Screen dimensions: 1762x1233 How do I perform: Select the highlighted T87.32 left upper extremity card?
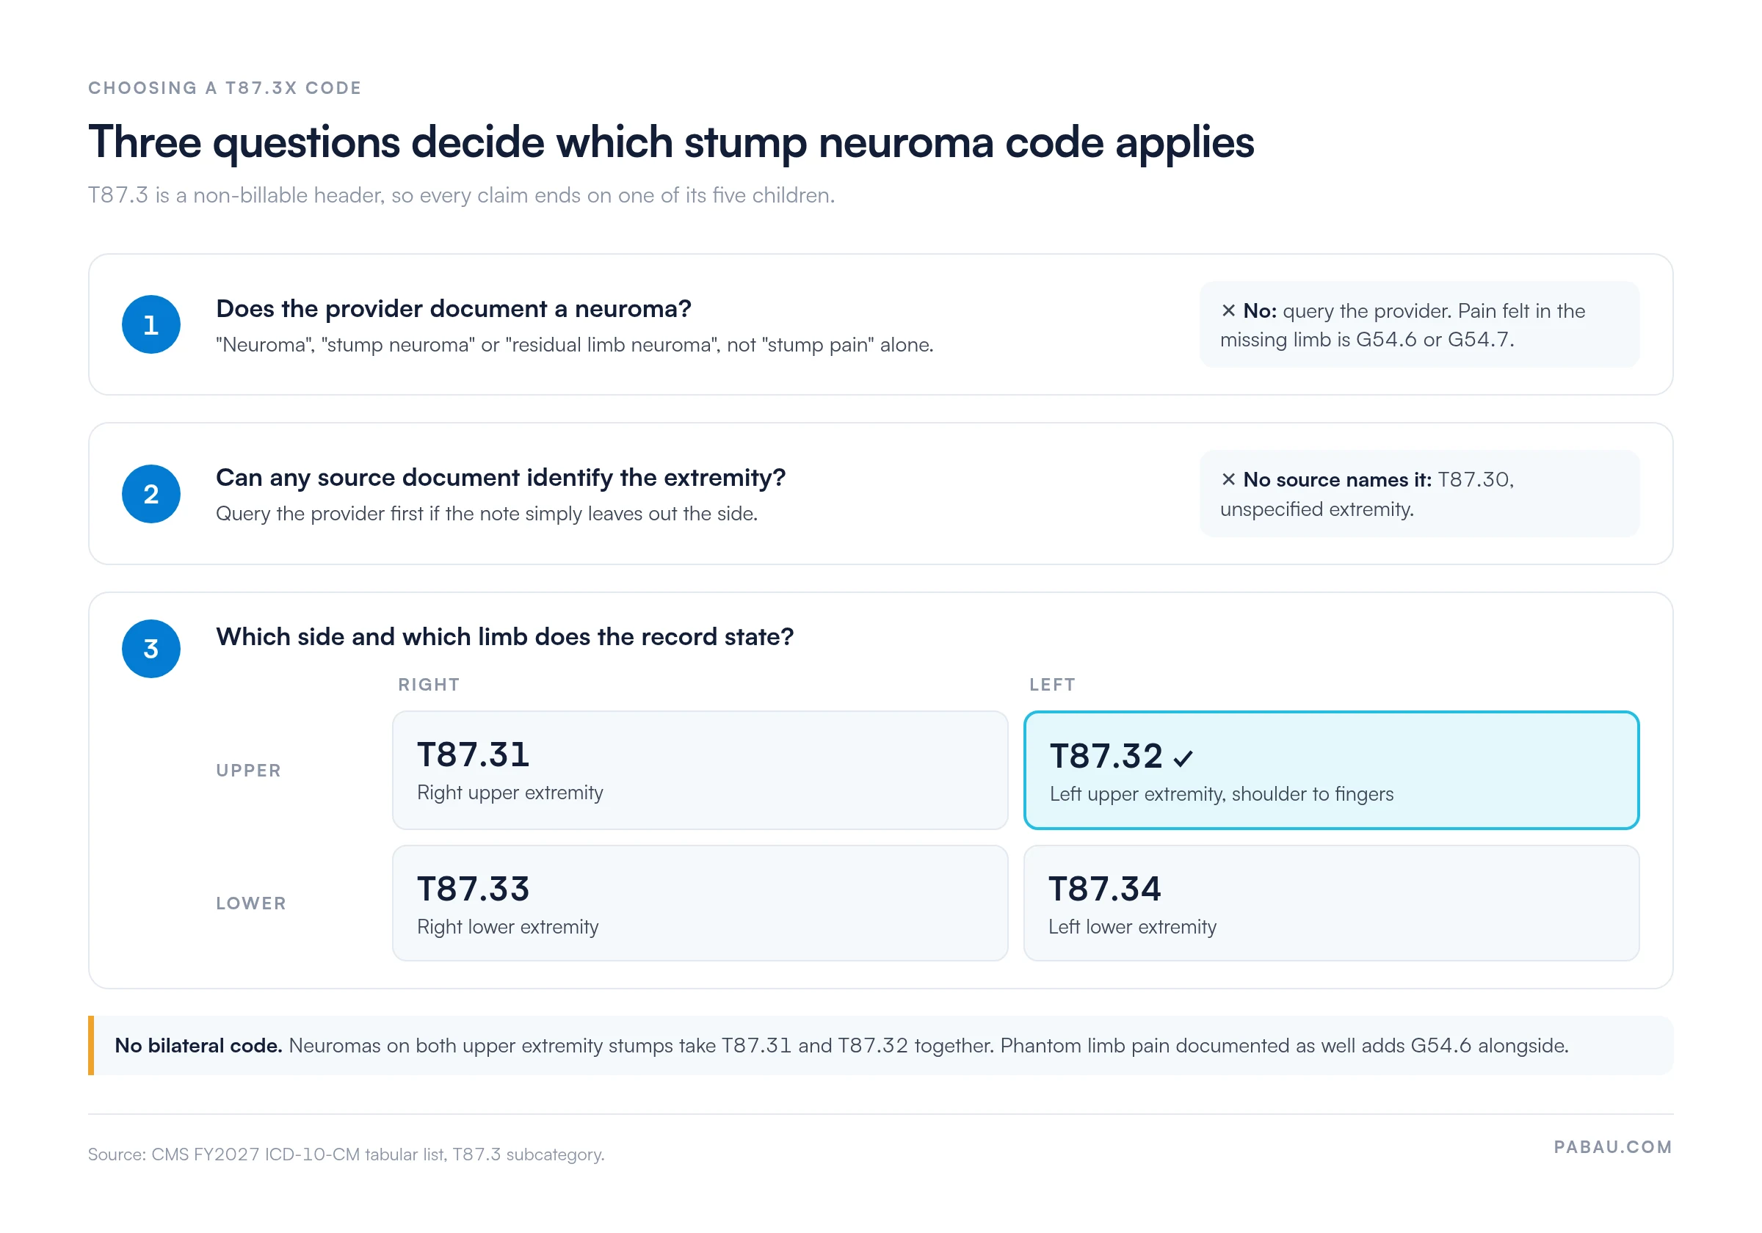point(1332,770)
